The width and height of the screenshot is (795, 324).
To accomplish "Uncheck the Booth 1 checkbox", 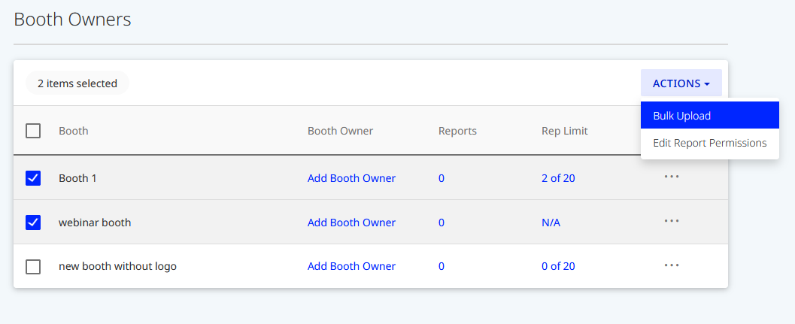I will (x=33, y=178).
